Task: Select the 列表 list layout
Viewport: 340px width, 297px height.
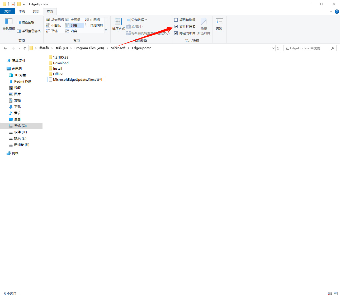Action: 74,25
